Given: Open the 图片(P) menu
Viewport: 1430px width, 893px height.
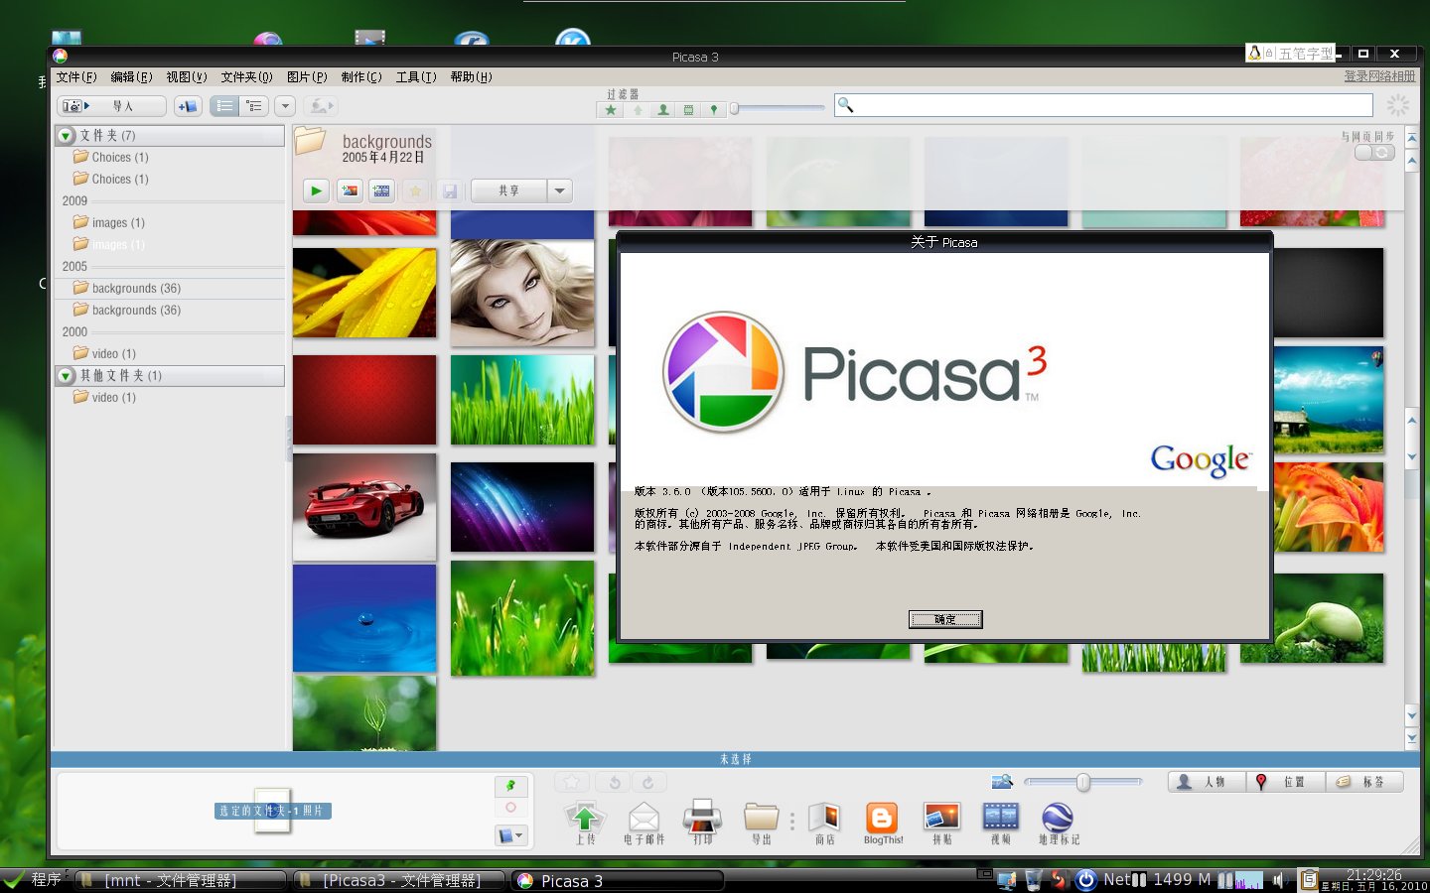Looking at the screenshot, I should pos(307,76).
